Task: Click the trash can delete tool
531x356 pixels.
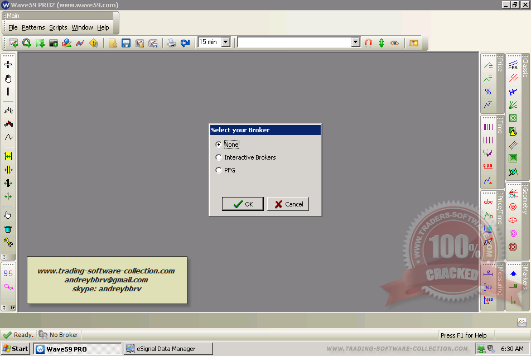Action: (x=8, y=229)
